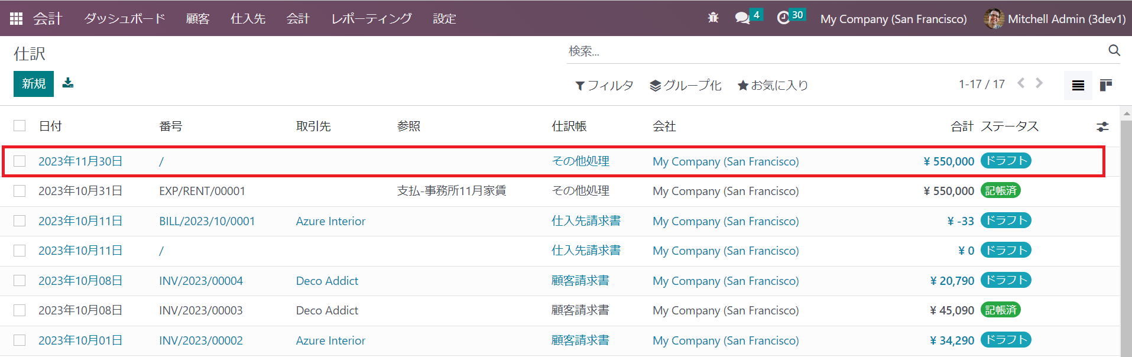This screenshot has height=357, width=1132.
Task: Expand the フィルタ dropdown
Action: tap(604, 85)
